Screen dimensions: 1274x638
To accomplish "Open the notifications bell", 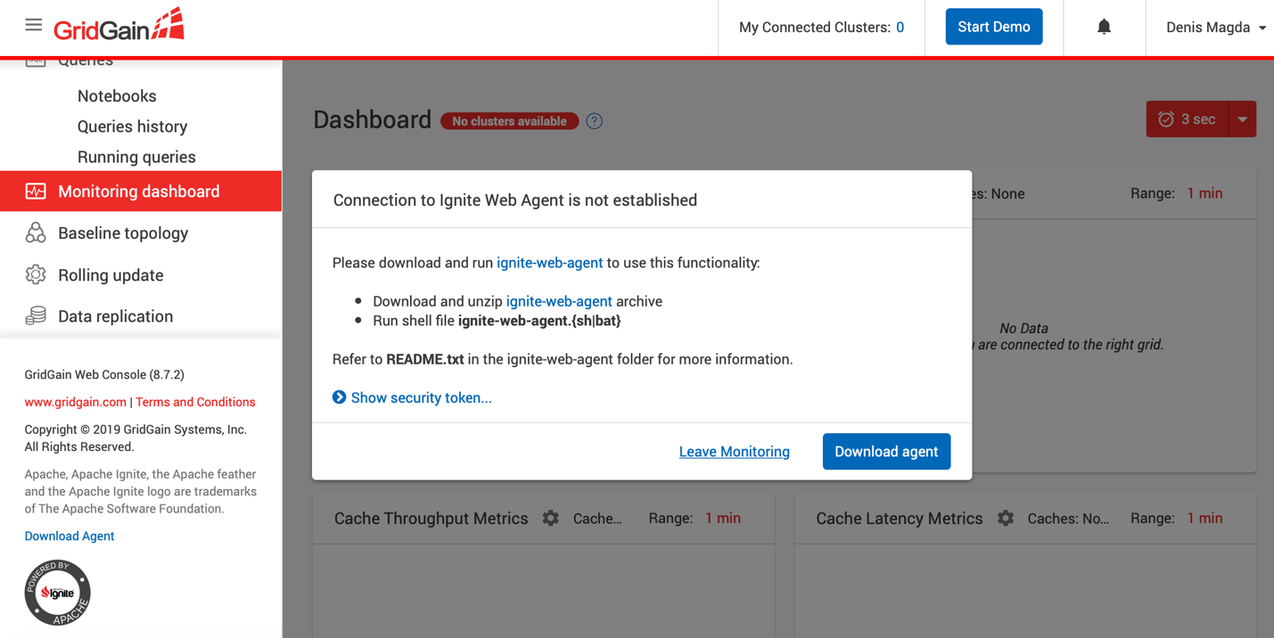I will 1104,27.
